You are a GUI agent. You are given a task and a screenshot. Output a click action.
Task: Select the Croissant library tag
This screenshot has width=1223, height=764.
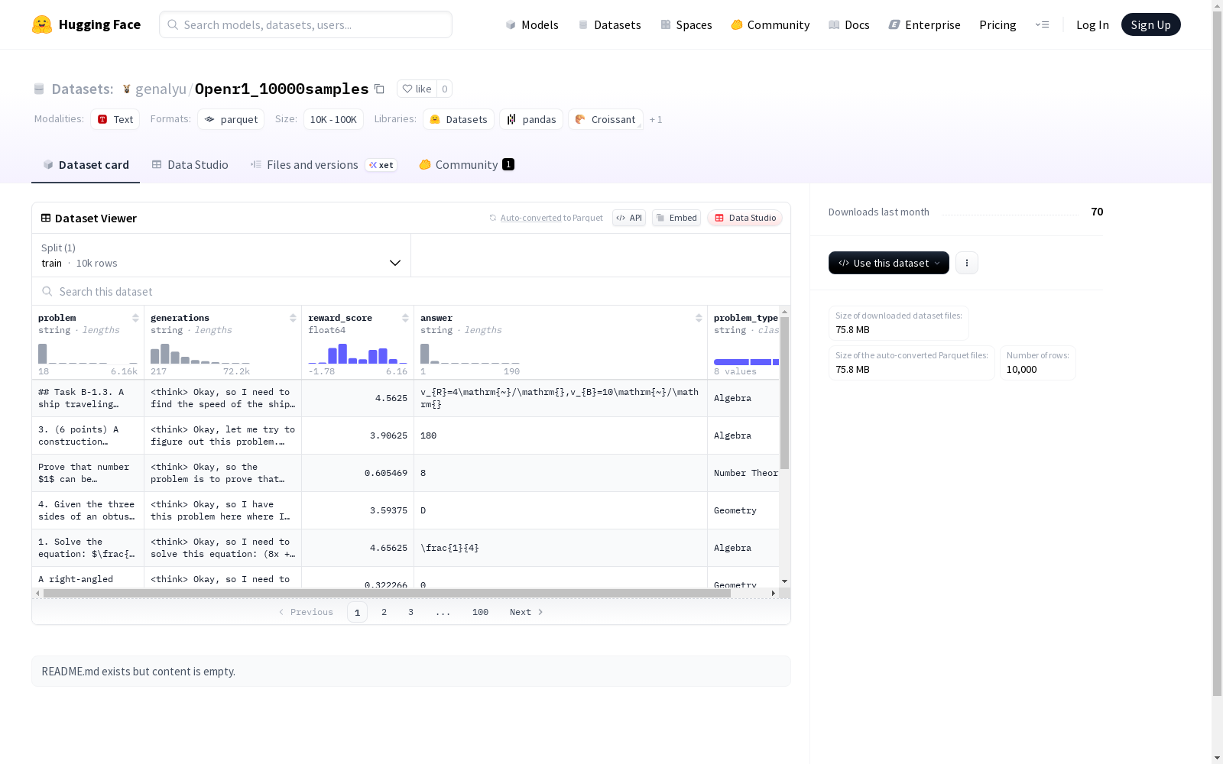(605, 119)
